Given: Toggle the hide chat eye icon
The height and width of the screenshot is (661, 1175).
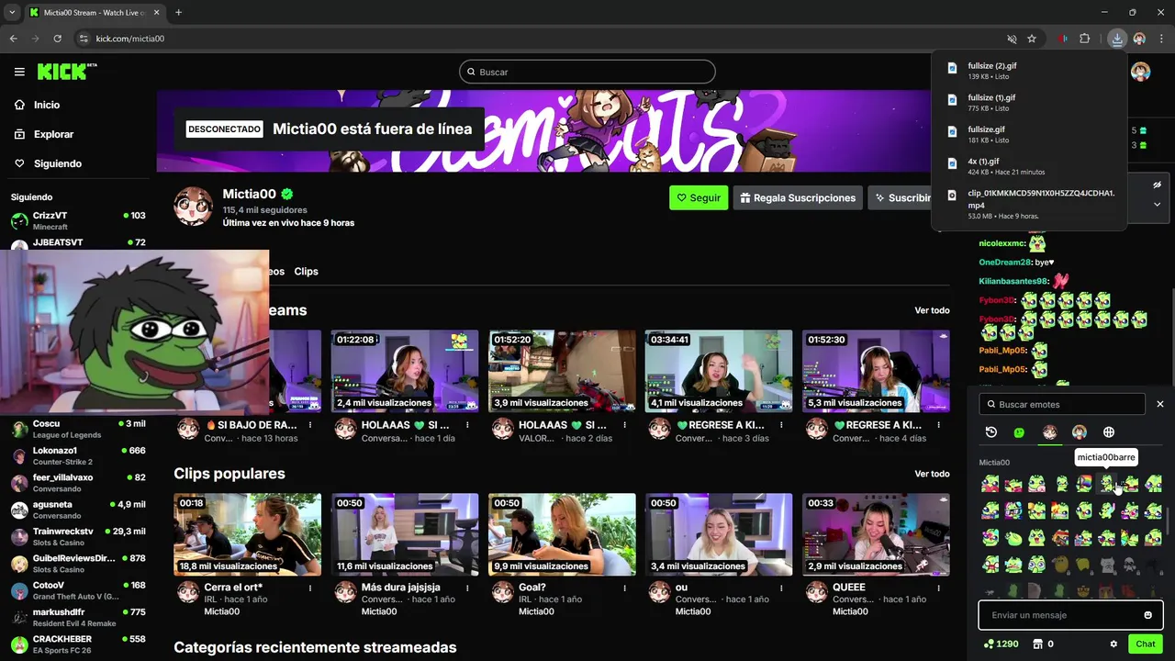Looking at the screenshot, I should tap(1157, 185).
